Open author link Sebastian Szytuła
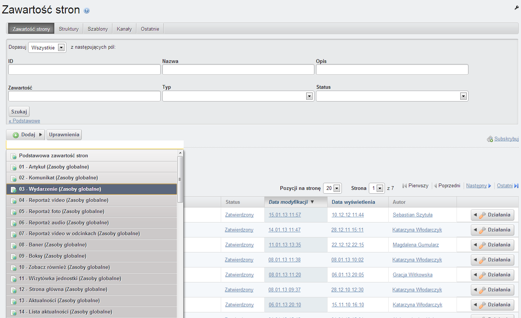Image resolution: width=521 pixels, height=318 pixels. click(413, 215)
